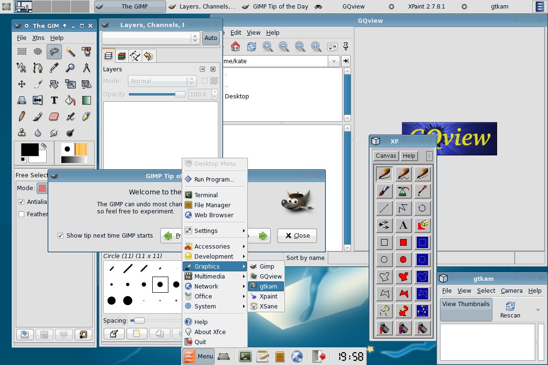Choose gtkam from Graphics submenu

266,287
